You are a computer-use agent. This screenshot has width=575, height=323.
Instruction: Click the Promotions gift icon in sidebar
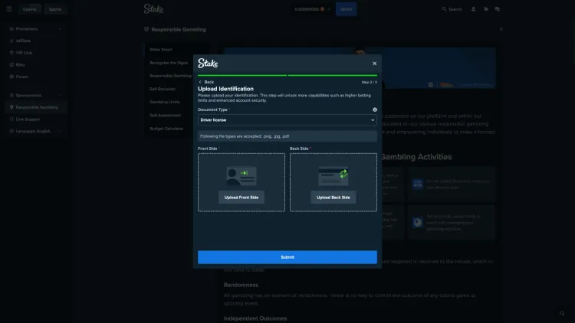(11, 28)
